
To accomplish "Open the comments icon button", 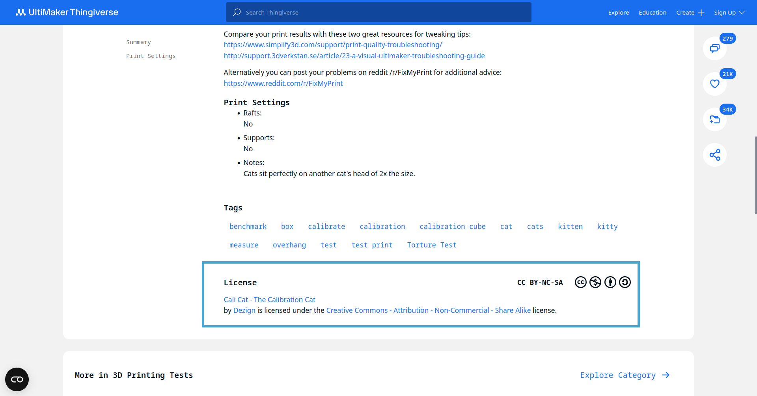I will click(x=714, y=48).
